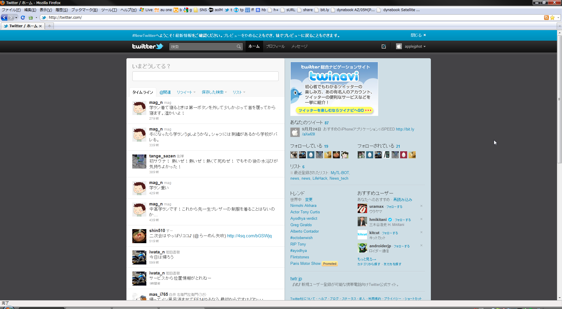Open the SNS bookmark folder

click(200, 10)
